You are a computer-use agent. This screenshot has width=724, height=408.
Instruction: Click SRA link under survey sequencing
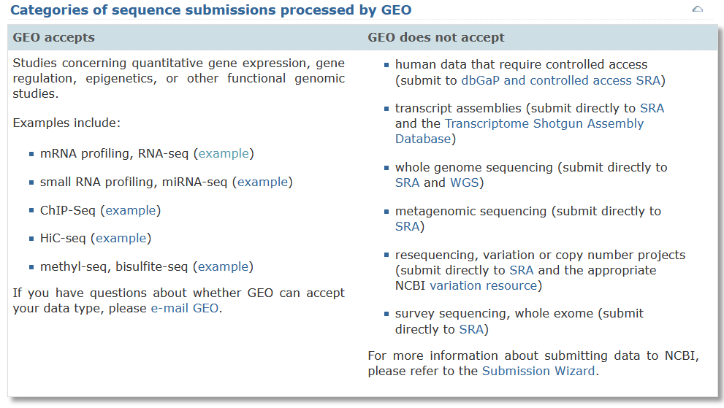pos(472,329)
